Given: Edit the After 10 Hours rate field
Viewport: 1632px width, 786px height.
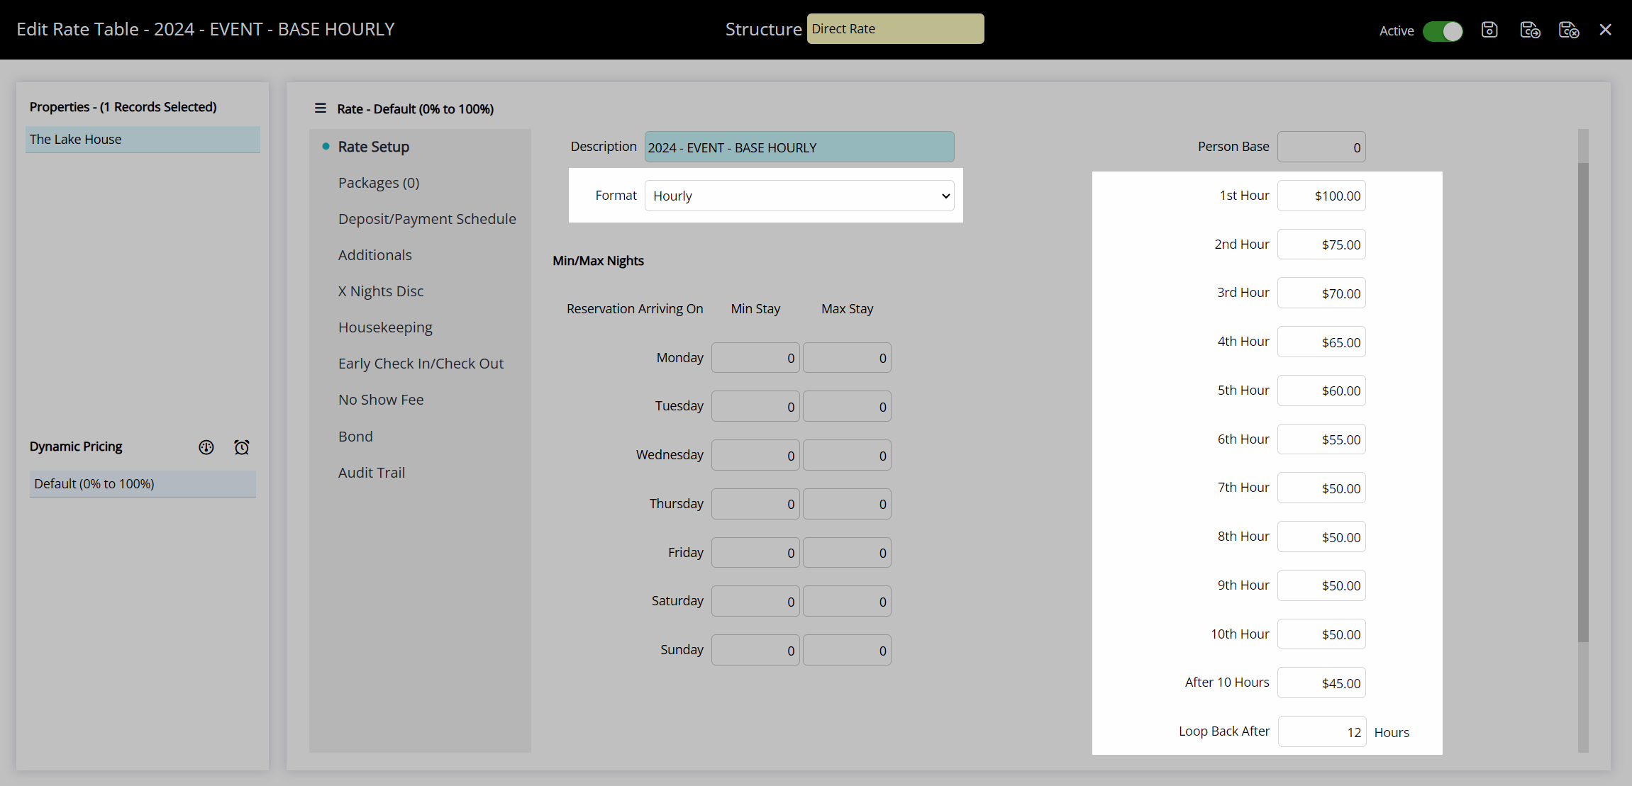Looking at the screenshot, I should point(1321,683).
